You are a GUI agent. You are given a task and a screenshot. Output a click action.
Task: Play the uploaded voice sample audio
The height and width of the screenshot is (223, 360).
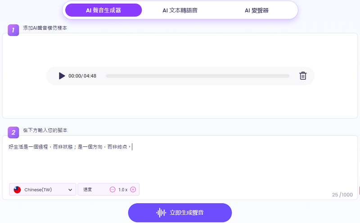pyautogui.click(x=62, y=76)
